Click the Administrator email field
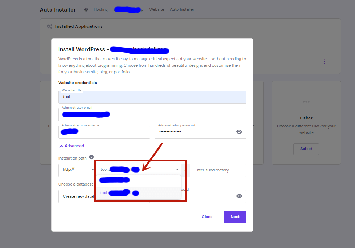355x248 pixels. click(x=152, y=114)
